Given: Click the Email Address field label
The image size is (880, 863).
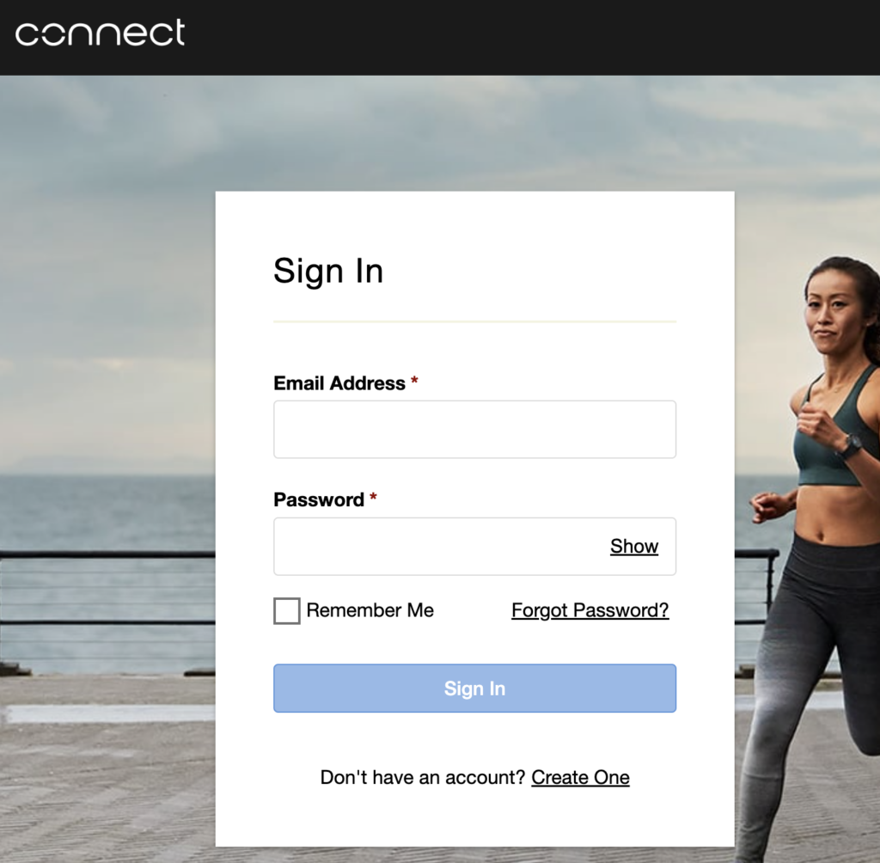Looking at the screenshot, I should pyautogui.click(x=339, y=383).
